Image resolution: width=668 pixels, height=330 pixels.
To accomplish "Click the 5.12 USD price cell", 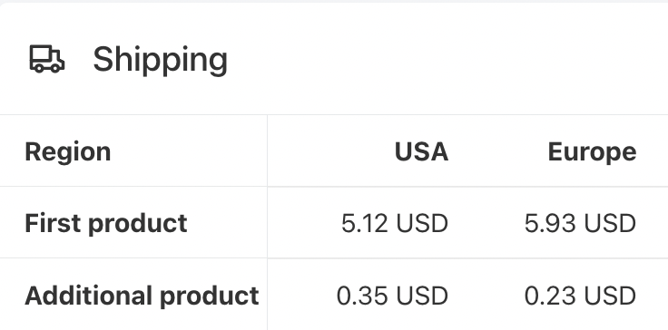I will pyautogui.click(x=395, y=223).
